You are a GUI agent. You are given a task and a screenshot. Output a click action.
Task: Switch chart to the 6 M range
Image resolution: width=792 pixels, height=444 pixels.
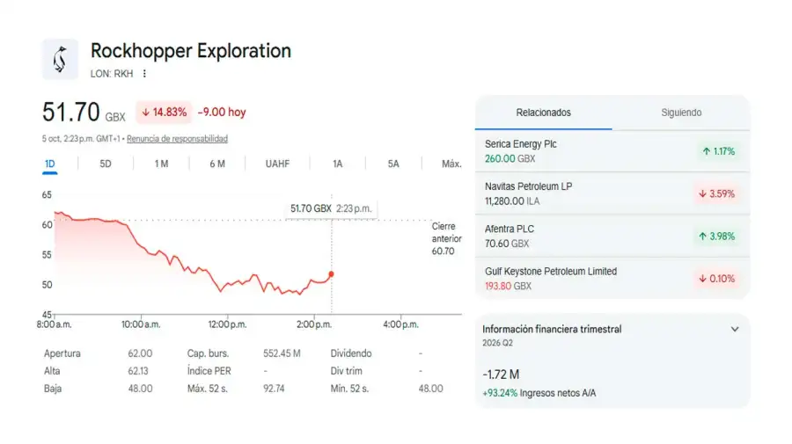click(217, 164)
